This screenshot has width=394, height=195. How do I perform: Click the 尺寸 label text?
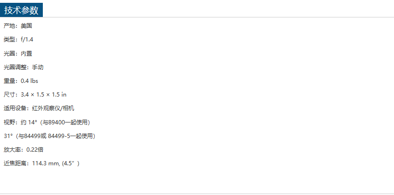click(x=9, y=95)
